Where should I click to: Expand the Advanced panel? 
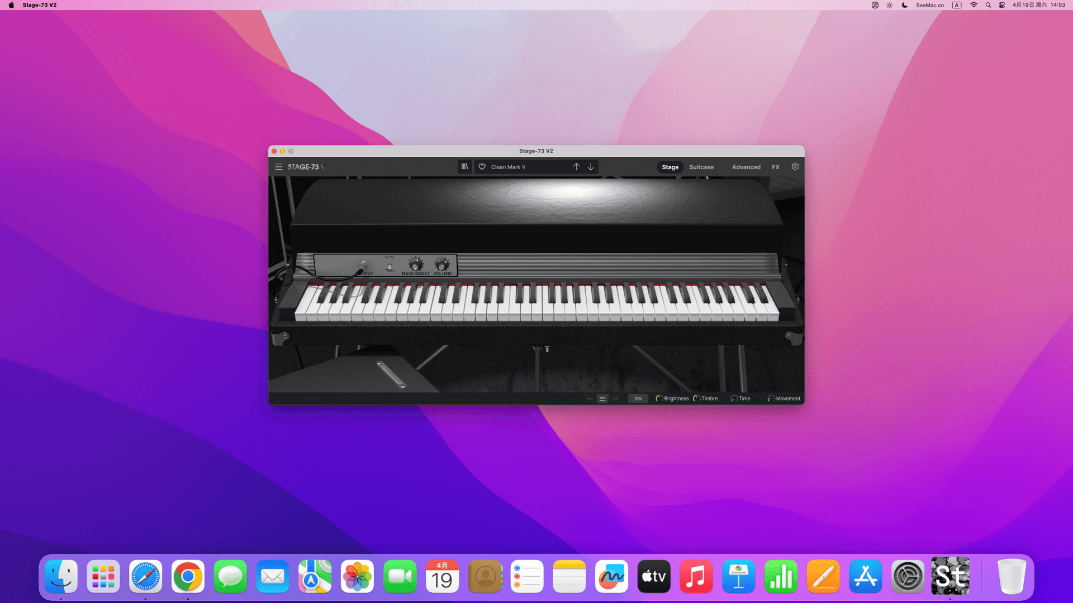pos(746,167)
